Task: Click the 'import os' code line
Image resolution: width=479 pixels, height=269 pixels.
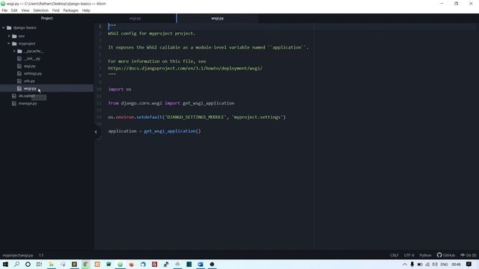Action: pos(120,90)
